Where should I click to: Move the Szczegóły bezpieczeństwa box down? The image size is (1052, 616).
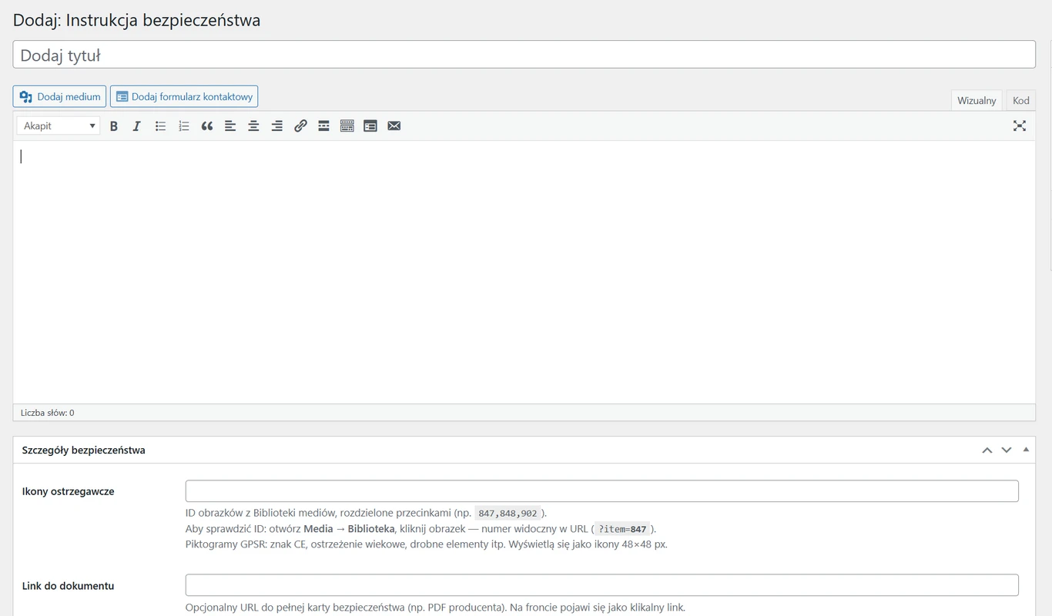(1006, 450)
